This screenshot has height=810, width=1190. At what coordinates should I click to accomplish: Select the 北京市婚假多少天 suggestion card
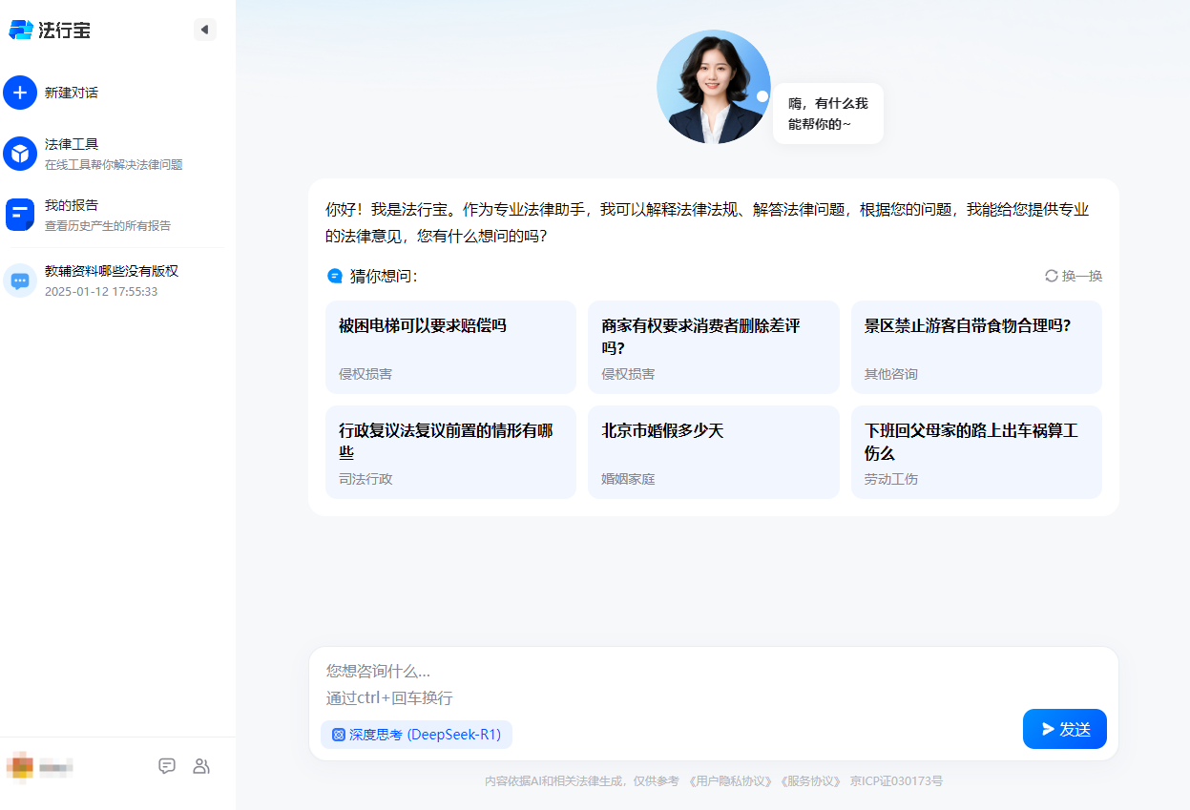[713, 451]
